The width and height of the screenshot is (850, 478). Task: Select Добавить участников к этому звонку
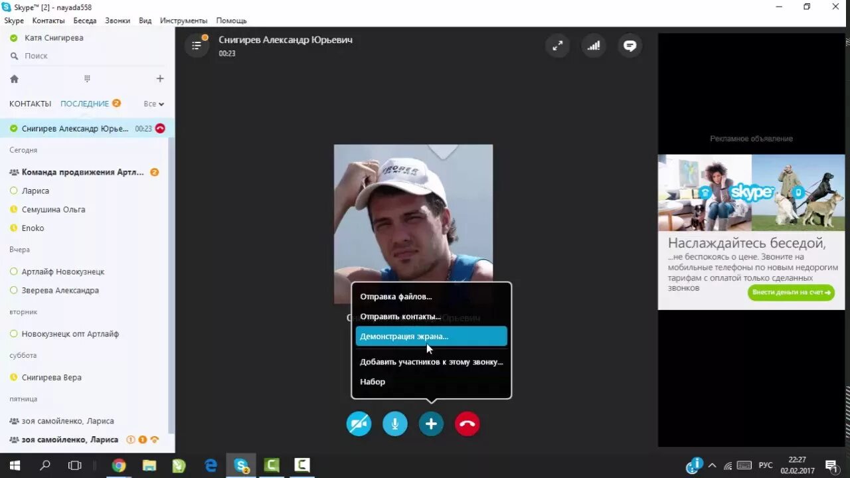(x=432, y=362)
